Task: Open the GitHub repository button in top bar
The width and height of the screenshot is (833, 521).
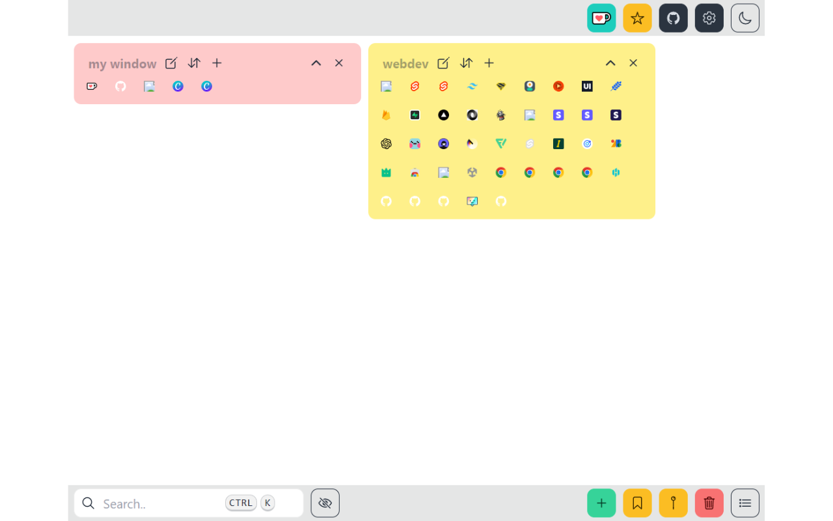Action: (x=673, y=18)
